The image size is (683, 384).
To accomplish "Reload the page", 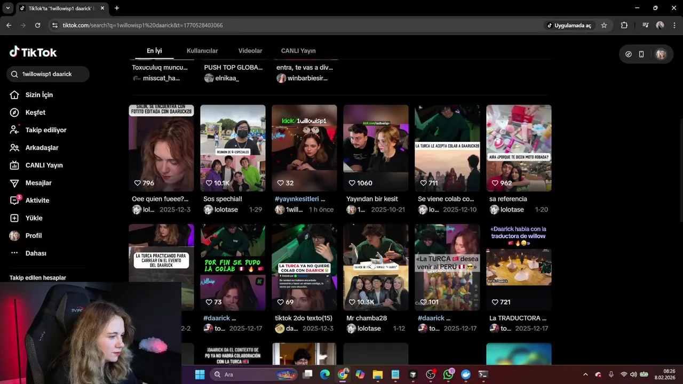I will [37, 25].
